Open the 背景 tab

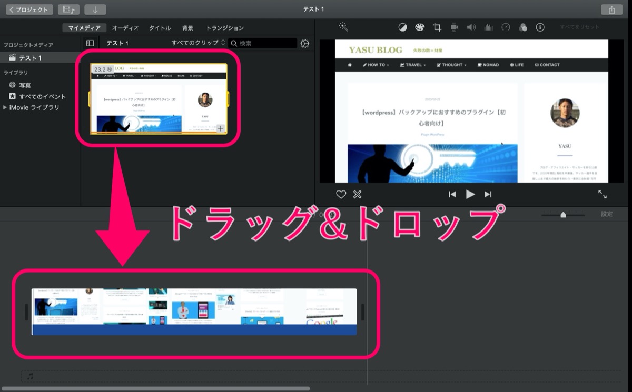pos(187,28)
